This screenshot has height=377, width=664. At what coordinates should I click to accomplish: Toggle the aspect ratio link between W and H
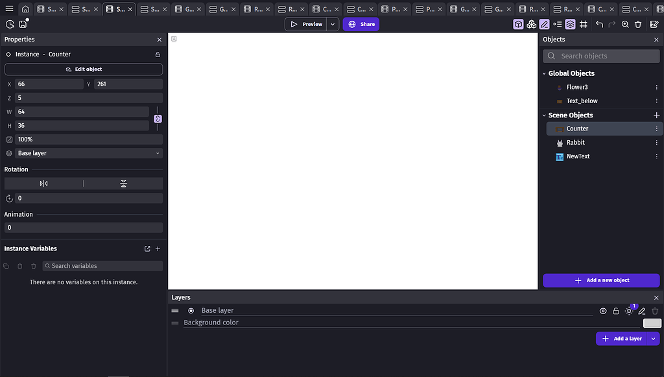(158, 119)
